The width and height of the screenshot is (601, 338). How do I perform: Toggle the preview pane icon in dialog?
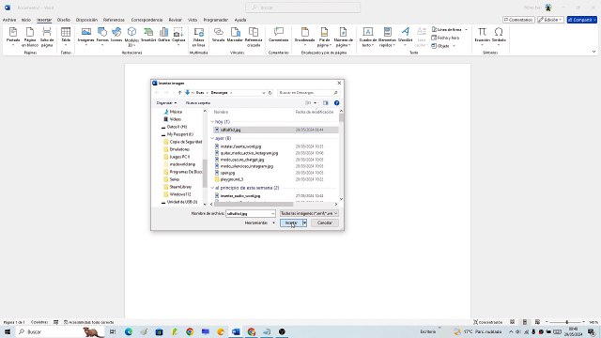(x=326, y=103)
